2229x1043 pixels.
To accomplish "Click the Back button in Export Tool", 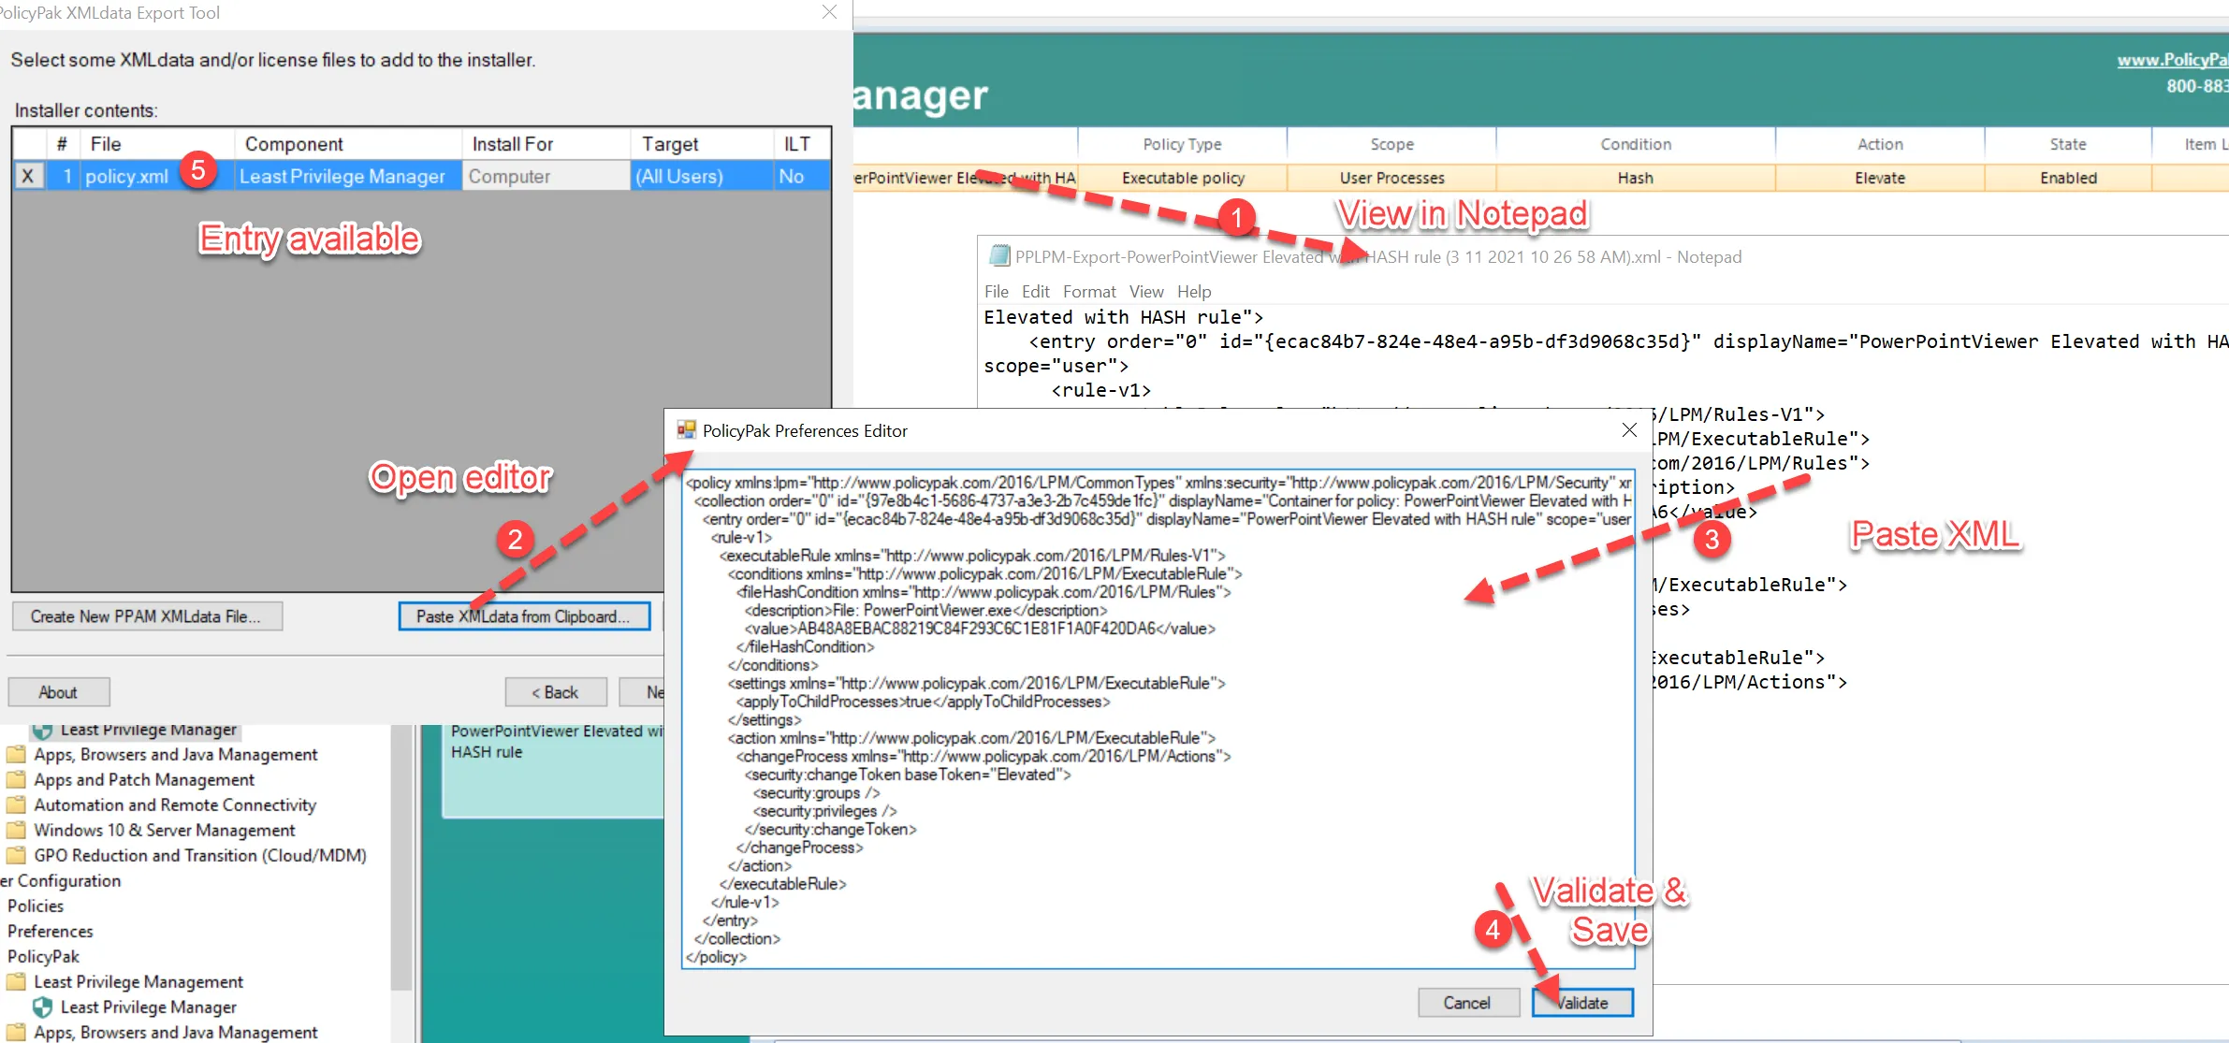I will coord(556,692).
